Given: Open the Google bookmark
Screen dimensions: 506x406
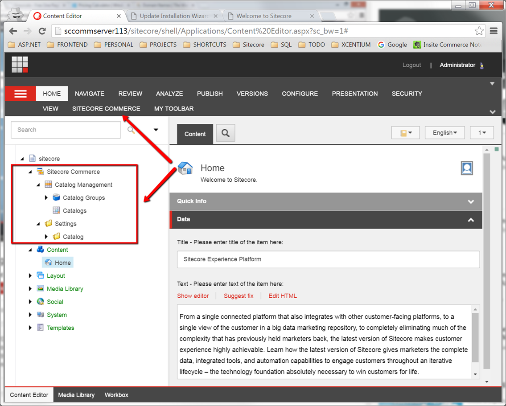Looking at the screenshot, I should point(392,45).
